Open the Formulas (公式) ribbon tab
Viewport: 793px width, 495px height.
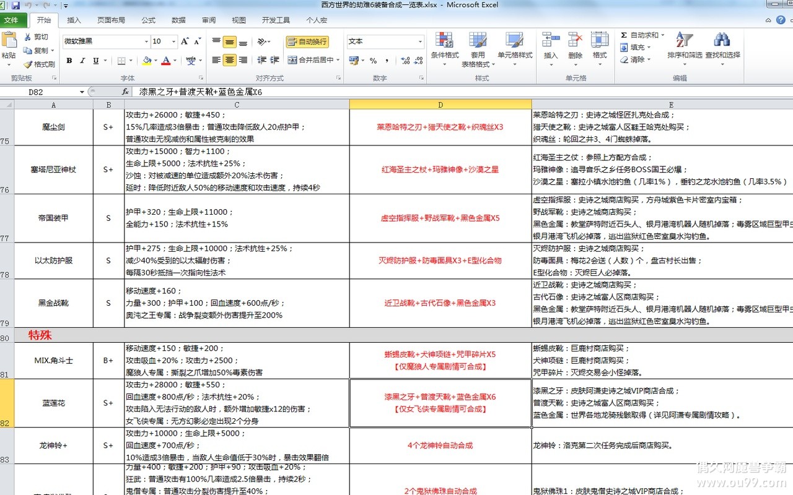(148, 20)
